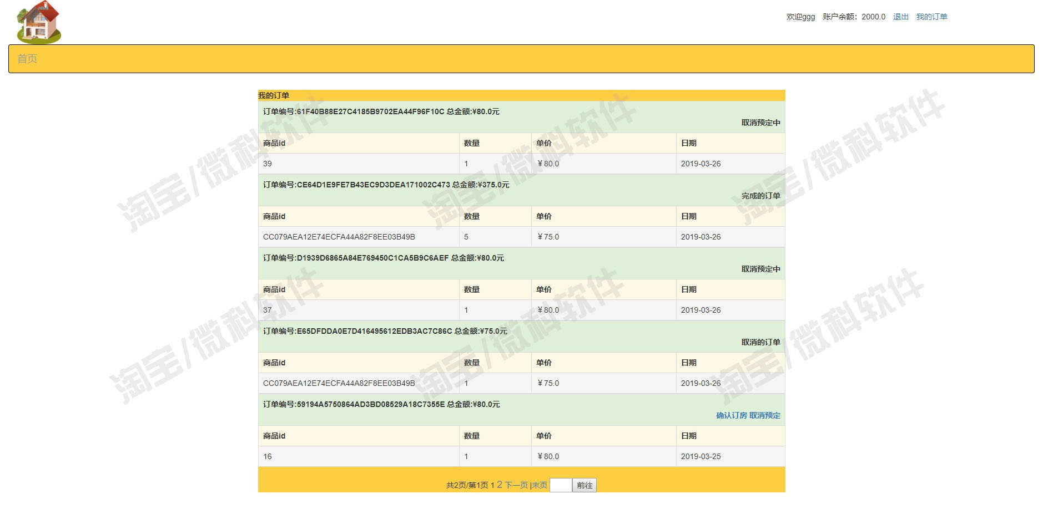
Task: Go to page 2 in pagination
Action: point(500,485)
